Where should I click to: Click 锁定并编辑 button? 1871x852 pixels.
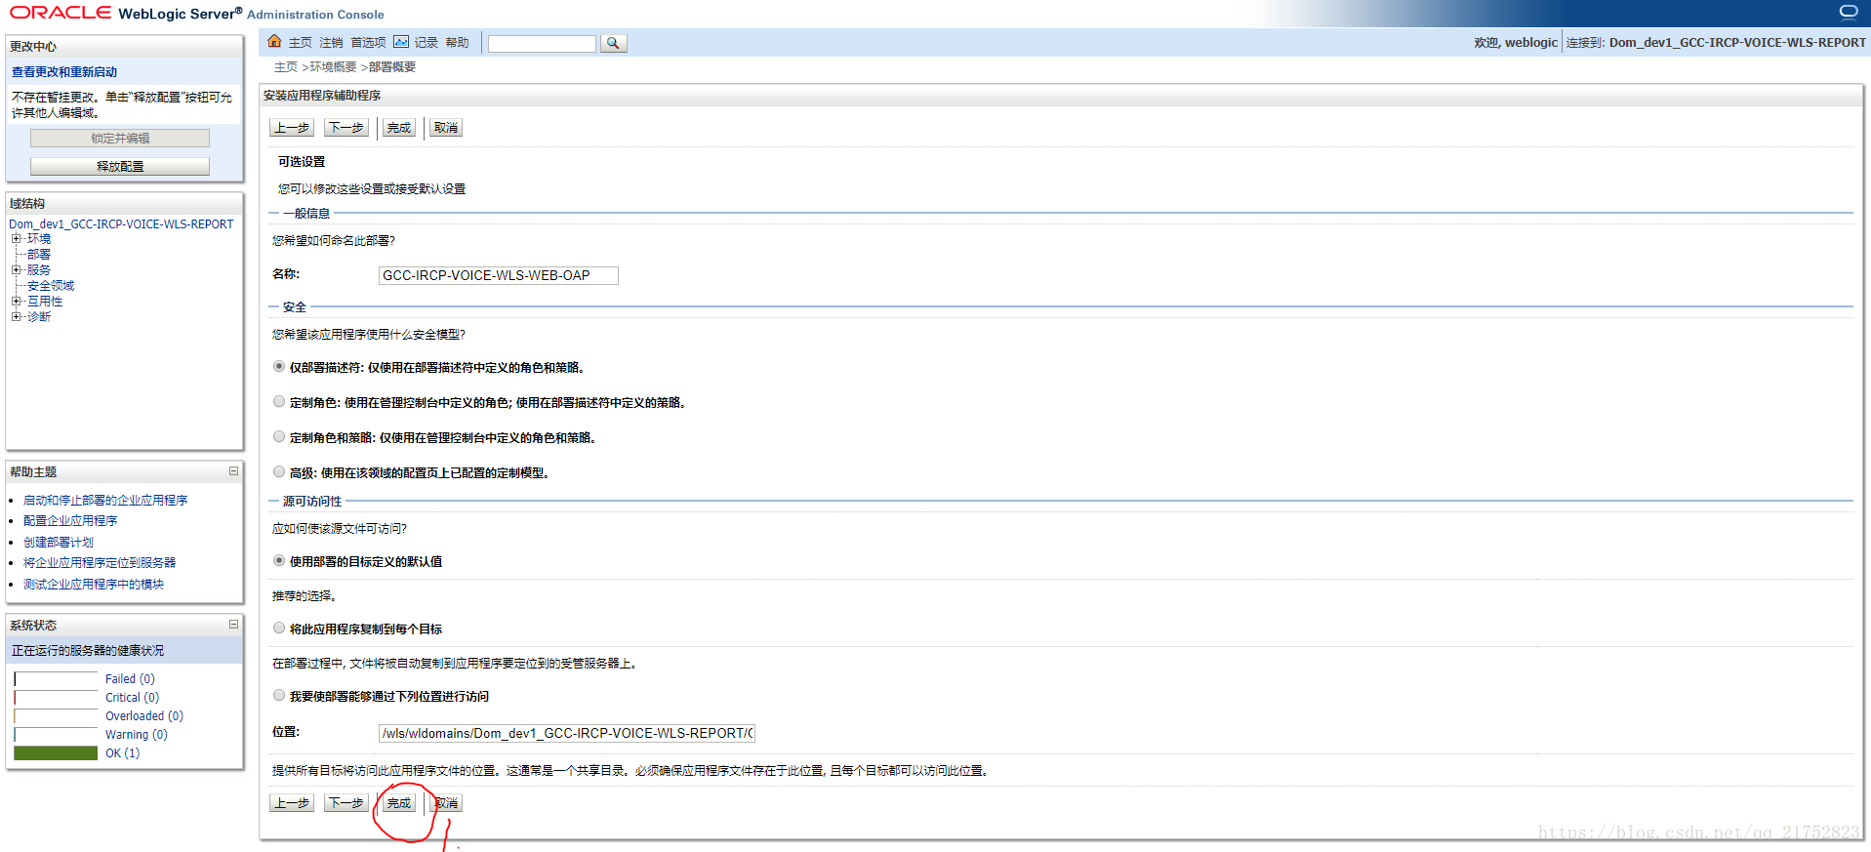pos(120,138)
